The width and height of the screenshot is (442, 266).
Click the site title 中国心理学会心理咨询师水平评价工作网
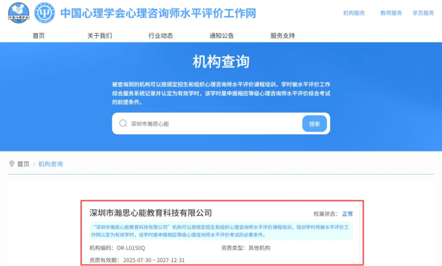pyautogui.click(x=158, y=13)
